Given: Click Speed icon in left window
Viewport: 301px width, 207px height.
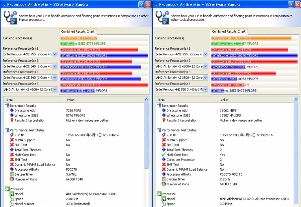Looking at the screenshot, I should point(12,199).
